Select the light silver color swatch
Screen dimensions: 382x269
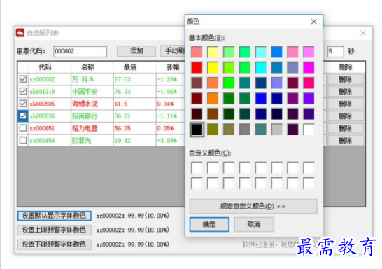(277, 130)
